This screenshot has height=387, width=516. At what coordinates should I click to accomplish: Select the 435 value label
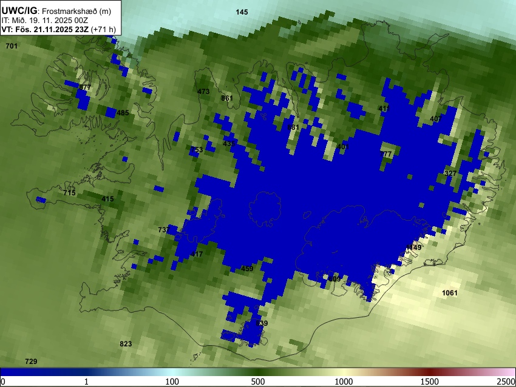click(x=229, y=144)
